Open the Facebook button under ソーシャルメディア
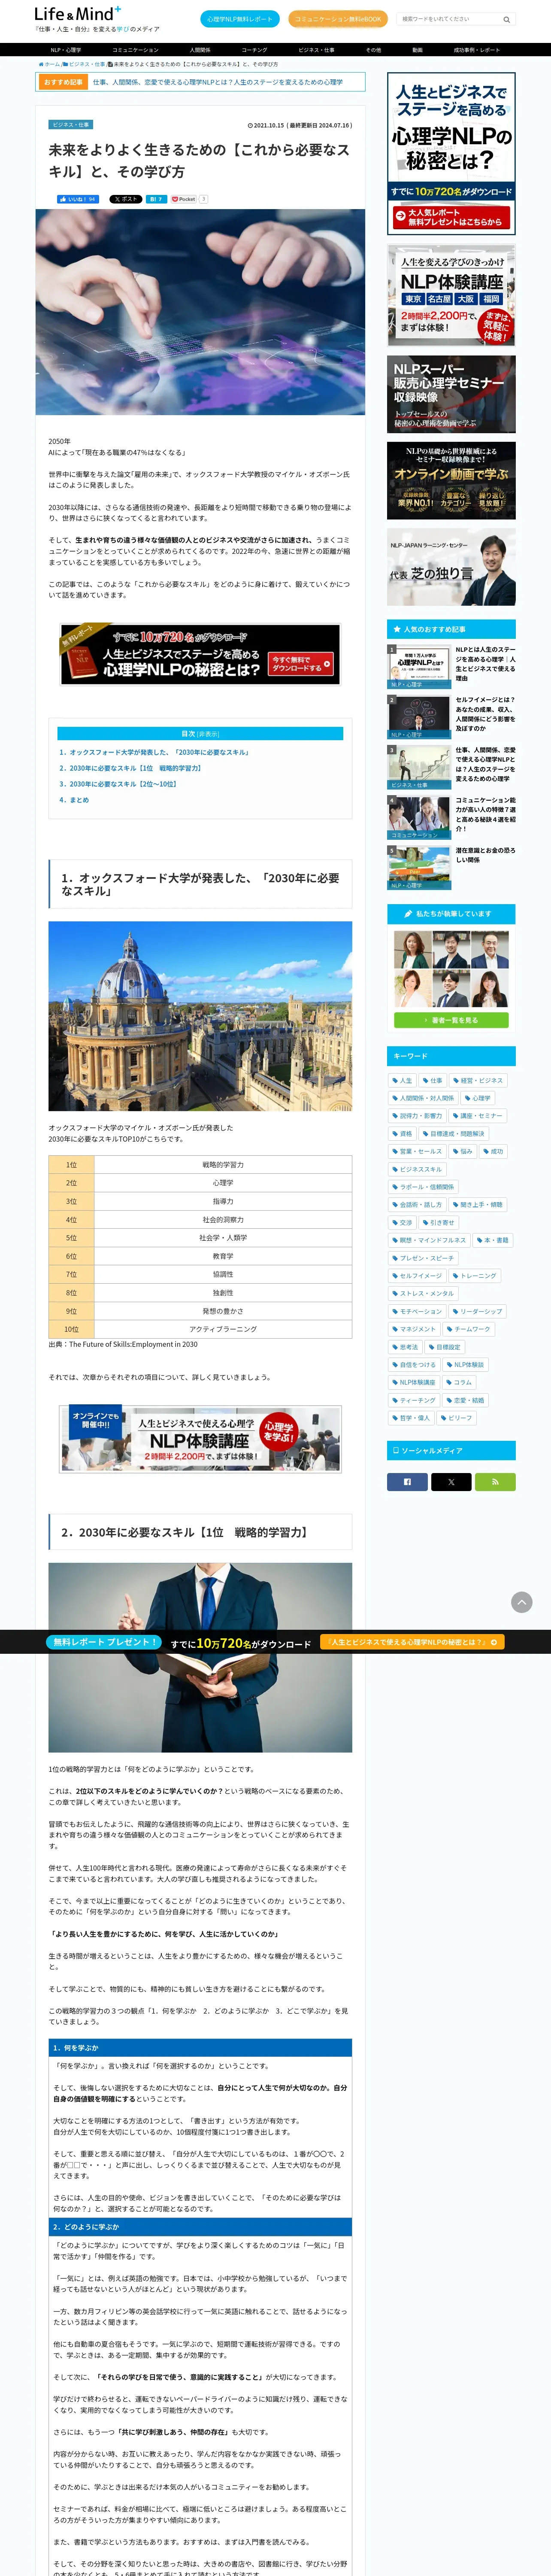Image resolution: width=551 pixels, height=2576 pixels. [407, 1482]
